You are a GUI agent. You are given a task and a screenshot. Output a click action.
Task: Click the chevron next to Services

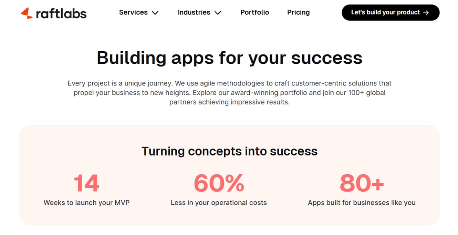pyautogui.click(x=155, y=13)
